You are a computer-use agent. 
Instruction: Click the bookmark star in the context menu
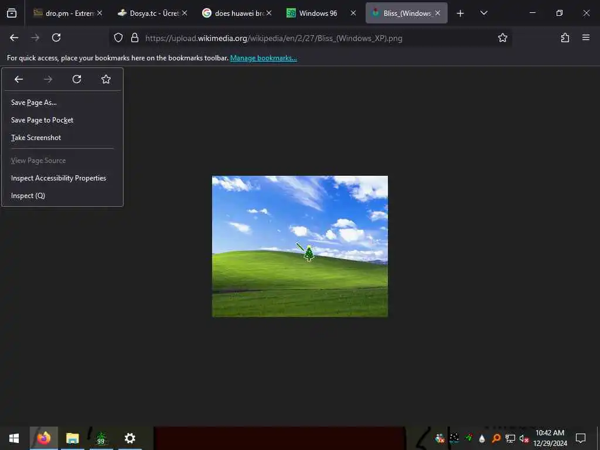point(106,79)
